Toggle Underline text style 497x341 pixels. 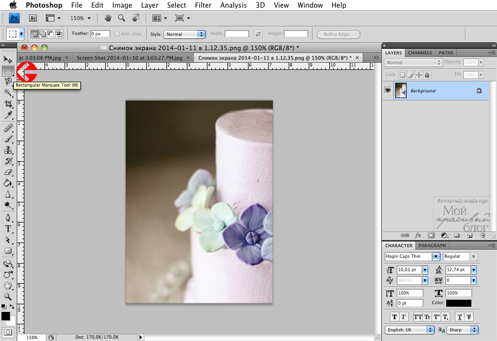click(460, 317)
